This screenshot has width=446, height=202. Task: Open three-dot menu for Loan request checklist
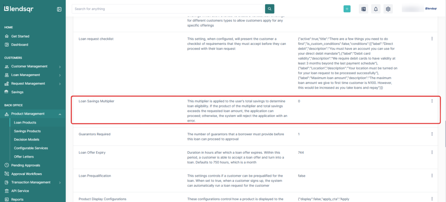pos(432,39)
